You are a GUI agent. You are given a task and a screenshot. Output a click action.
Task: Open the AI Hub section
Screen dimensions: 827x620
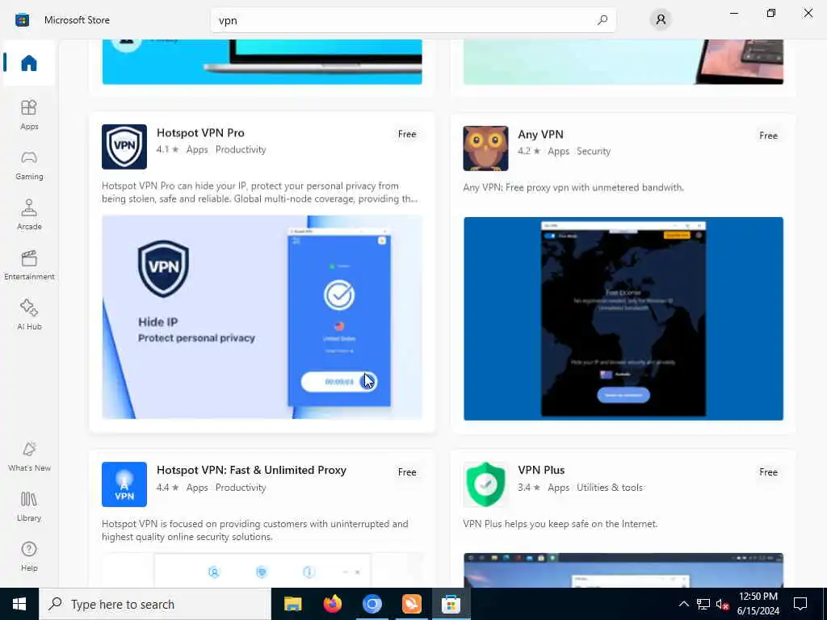[29, 316]
